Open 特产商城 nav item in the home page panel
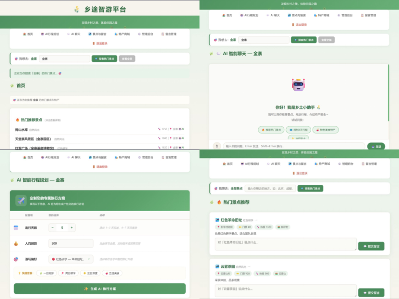 pos(122,34)
